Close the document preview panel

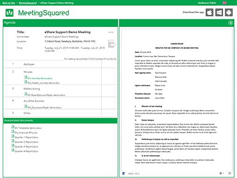pos(231,23)
